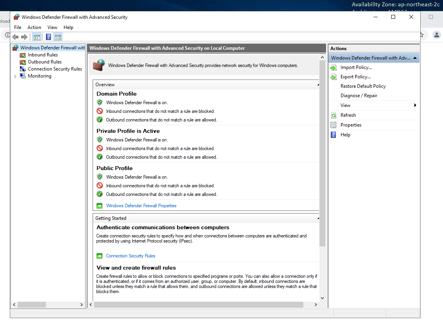Click "View and create firewall rules" heading
The image size is (443, 326).
pyautogui.click(x=136, y=268)
